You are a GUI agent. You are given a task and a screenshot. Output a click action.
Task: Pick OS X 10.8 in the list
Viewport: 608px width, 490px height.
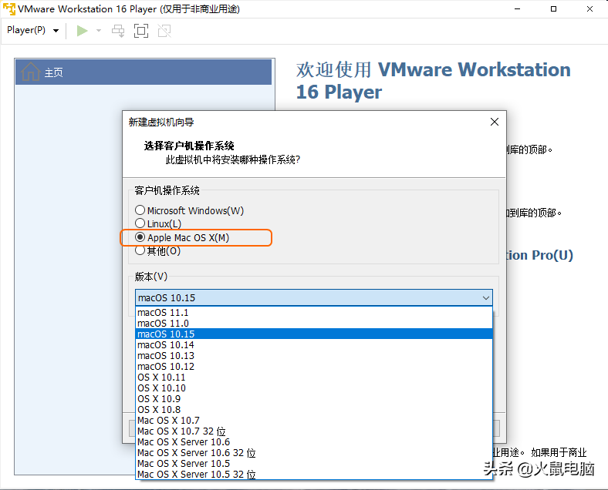coord(314,410)
